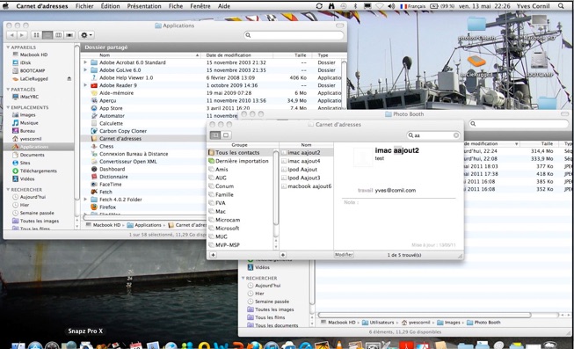574x349 pixels.
Task: Go back in Applications Finder window
Action: (x=11, y=35)
